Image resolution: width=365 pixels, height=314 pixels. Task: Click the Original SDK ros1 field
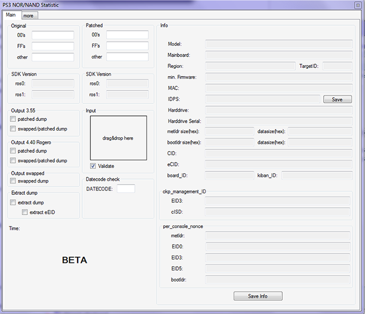pos(53,94)
